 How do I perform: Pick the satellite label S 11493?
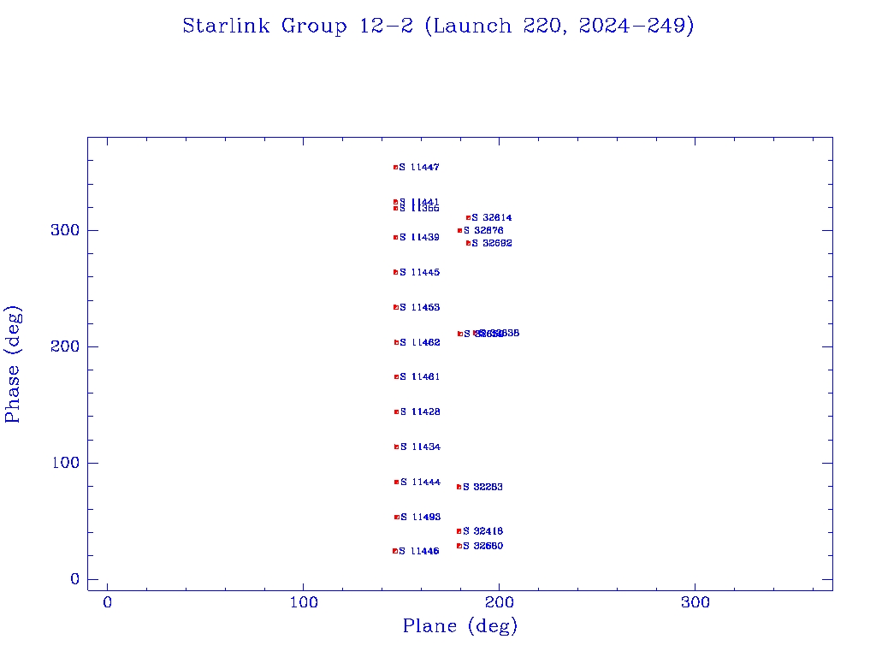click(420, 518)
